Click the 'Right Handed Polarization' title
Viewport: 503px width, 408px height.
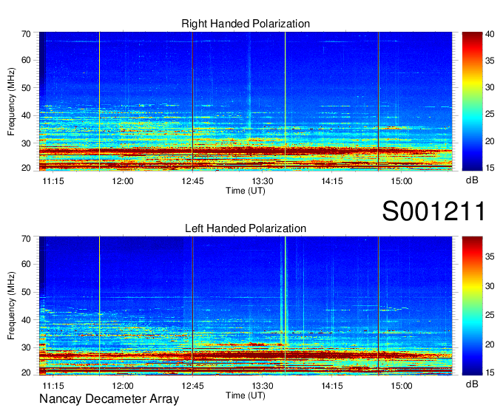tap(246, 24)
